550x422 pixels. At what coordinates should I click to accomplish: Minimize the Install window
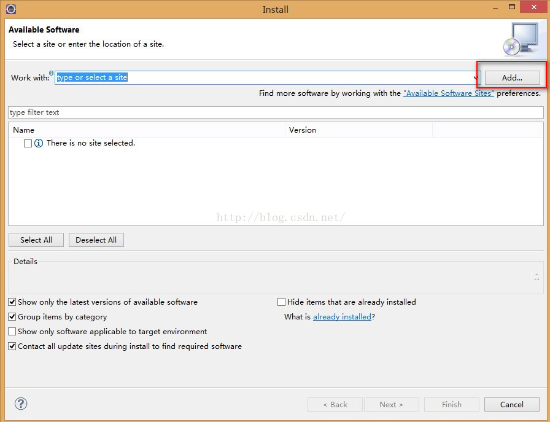[495, 8]
